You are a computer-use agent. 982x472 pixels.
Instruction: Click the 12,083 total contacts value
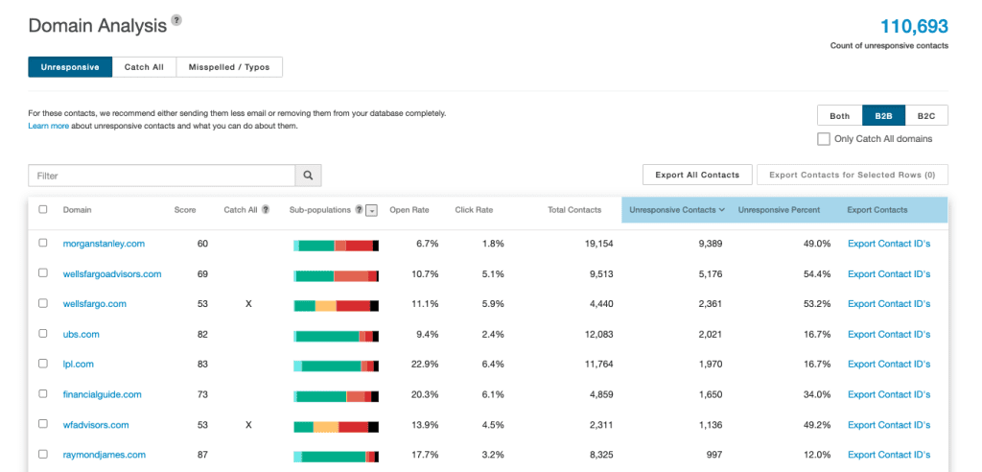pos(597,334)
